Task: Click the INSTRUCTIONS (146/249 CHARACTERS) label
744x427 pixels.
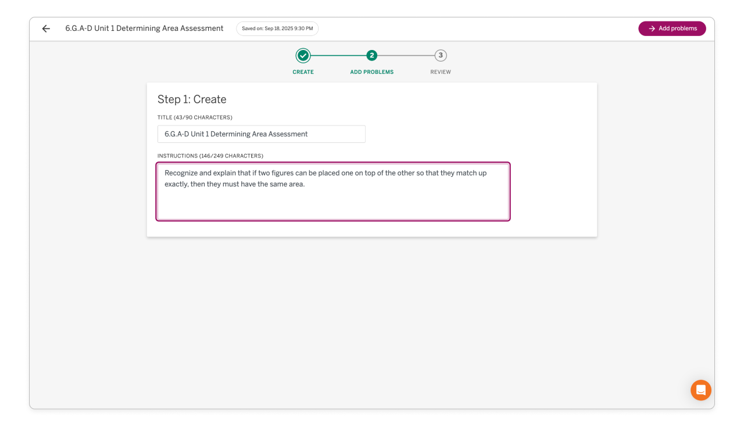Action: click(x=210, y=156)
